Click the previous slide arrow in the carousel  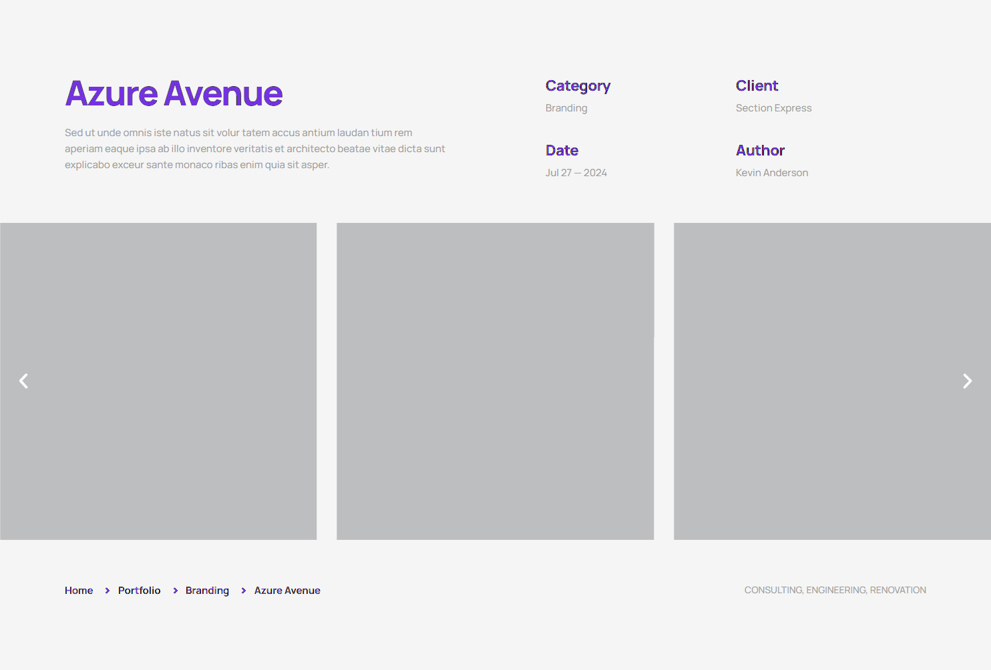point(23,381)
